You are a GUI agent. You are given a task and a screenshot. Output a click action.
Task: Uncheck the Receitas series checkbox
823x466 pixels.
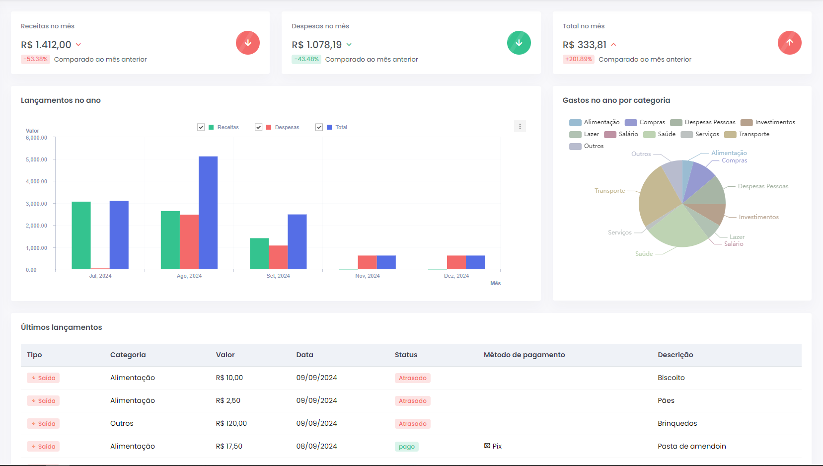201,127
